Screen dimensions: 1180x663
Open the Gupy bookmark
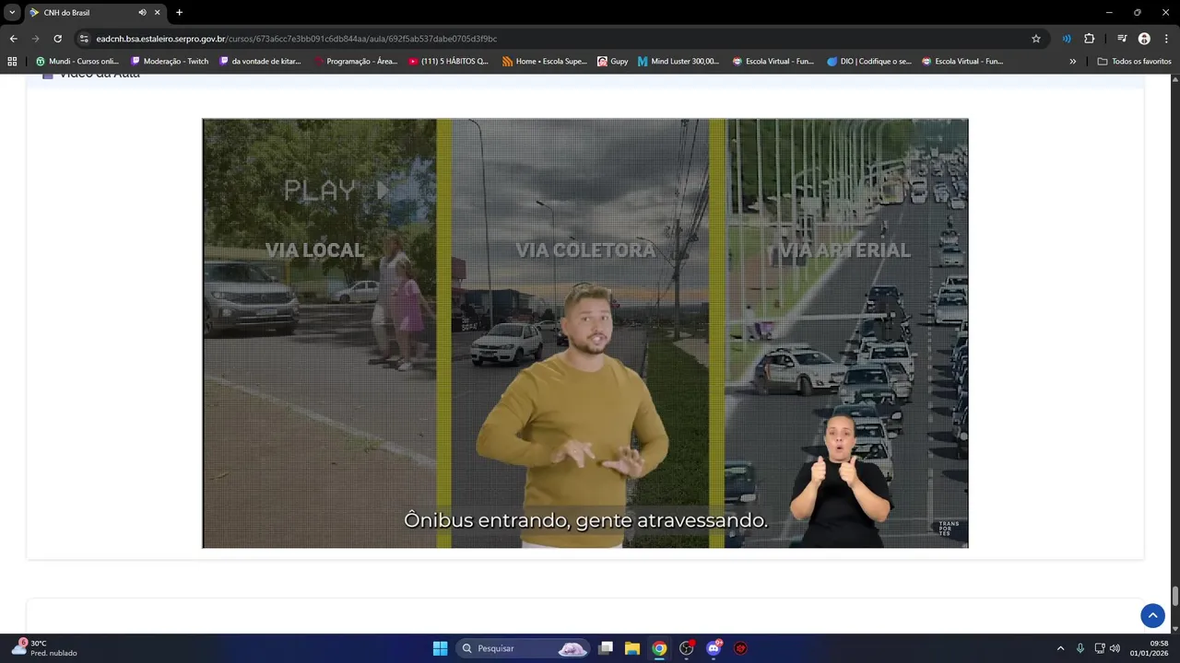point(612,61)
